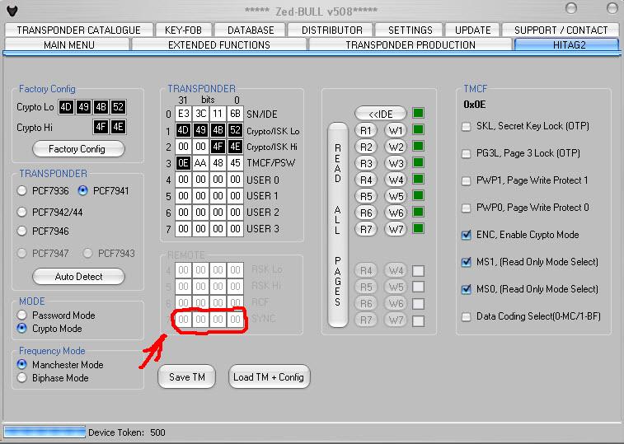Click green status square beside top W5

click(418, 195)
